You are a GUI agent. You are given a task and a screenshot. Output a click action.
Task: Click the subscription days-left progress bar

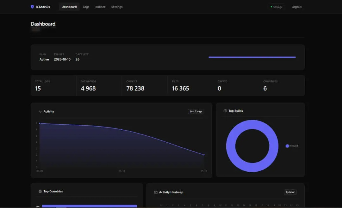pos(252,57)
